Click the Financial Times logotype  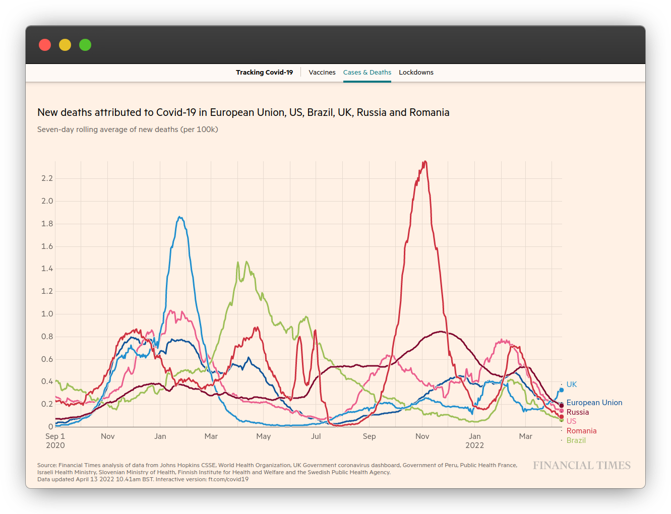(x=581, y=465)
